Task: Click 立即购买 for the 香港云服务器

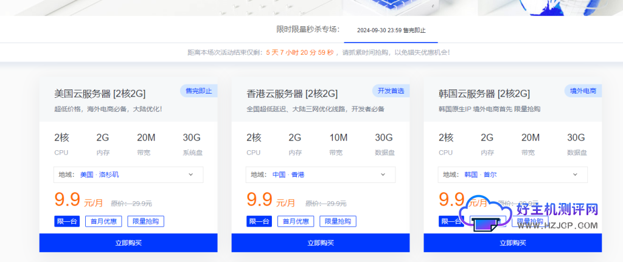Action: coord(321,243)
